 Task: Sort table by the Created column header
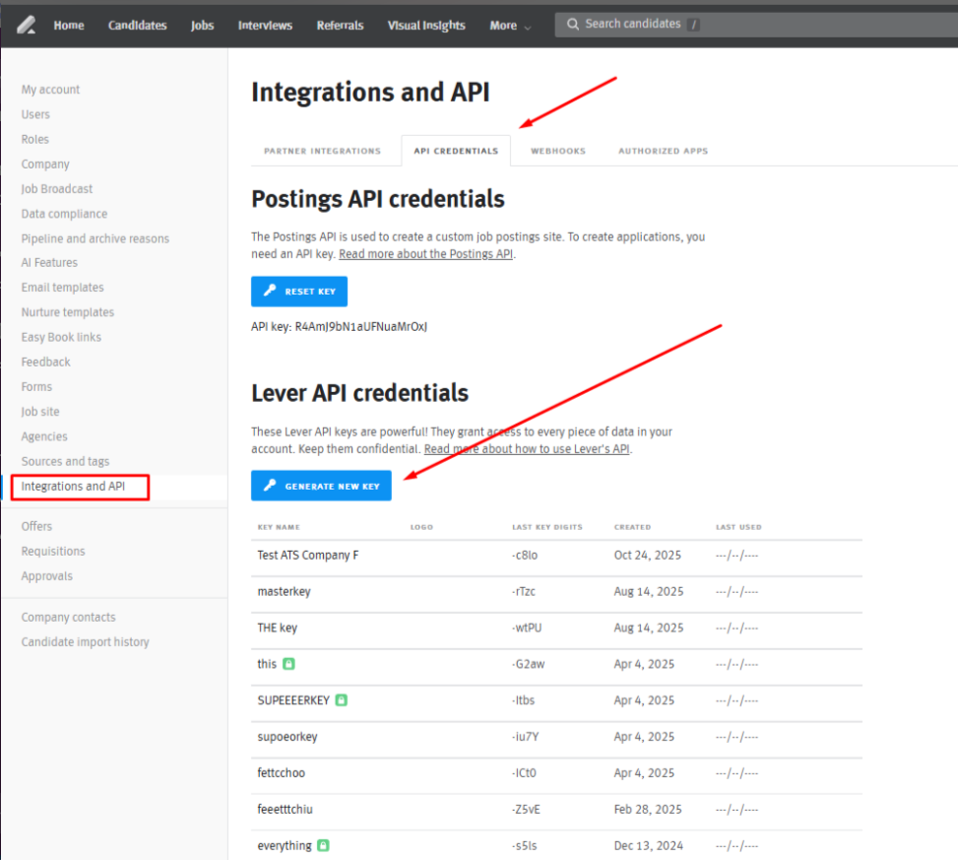click(632, 526)
